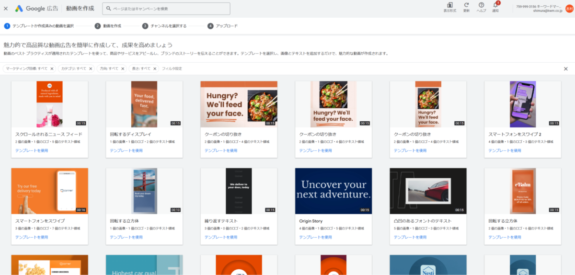
Task: Use template for Origin Story
Action: pyautogui.click(x=316, y=237)
